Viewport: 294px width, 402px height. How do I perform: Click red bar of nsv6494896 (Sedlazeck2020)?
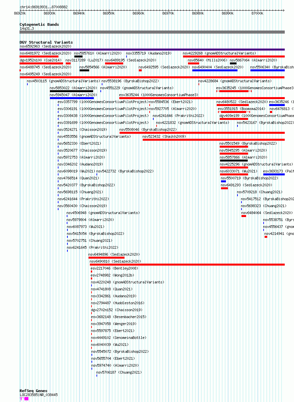(x=106, y=258)
